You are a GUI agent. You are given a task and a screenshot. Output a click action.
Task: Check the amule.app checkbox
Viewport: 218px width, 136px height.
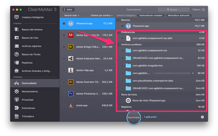coord(64,105)
